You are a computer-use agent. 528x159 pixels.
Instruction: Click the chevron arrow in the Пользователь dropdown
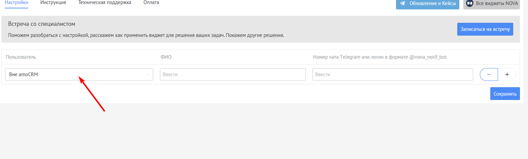coord(147,74)
